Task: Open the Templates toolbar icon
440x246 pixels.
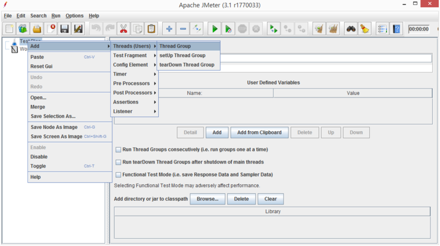Action: click(x=23, y=29)
